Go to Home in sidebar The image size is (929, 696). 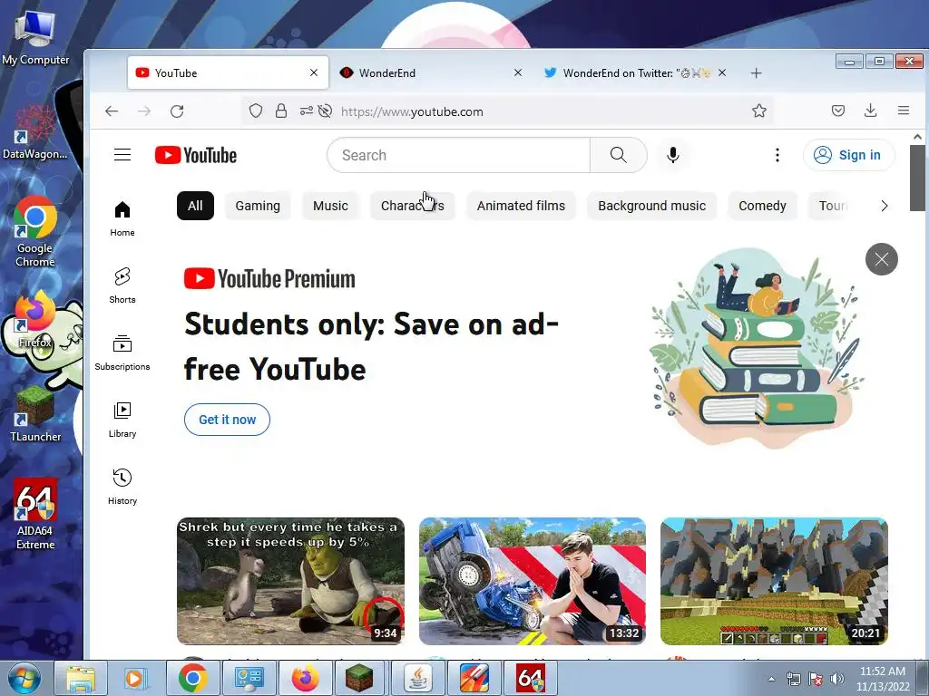click(122, 218)
